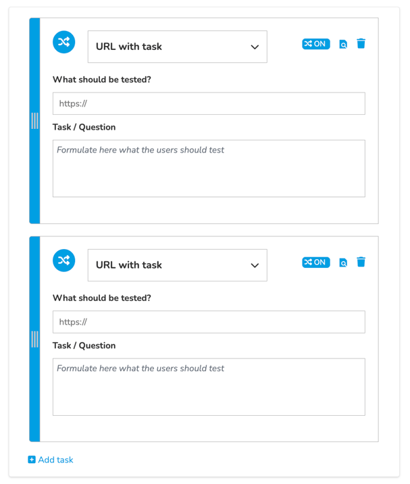This screenshot has height=484, width=410.
Task: Grab the second task's drag handle
Action: click(35, 340)
